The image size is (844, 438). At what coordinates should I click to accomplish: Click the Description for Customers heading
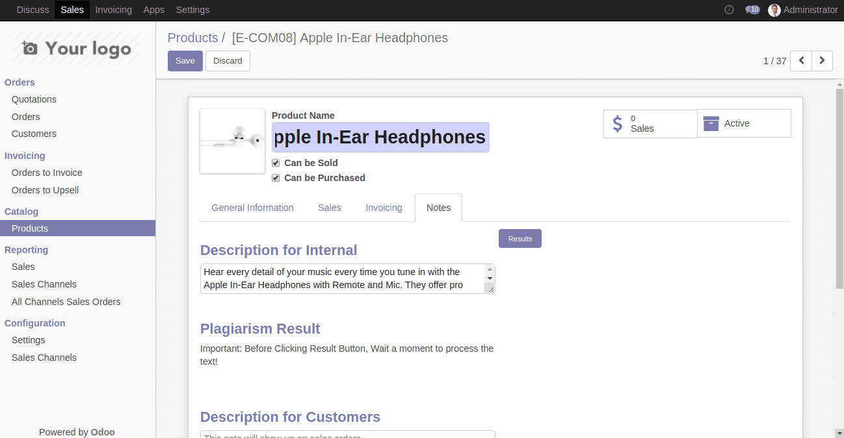(x=290, y=417)
